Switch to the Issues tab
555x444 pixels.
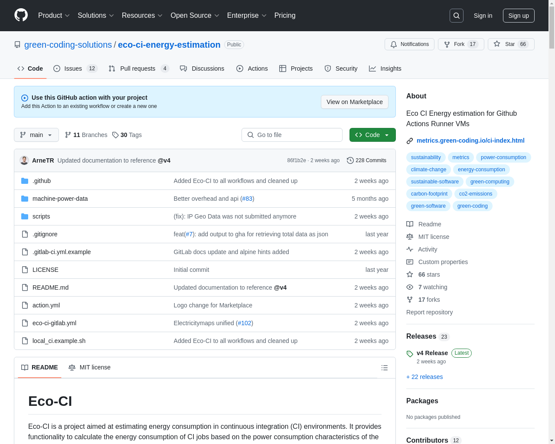(75, 69)
